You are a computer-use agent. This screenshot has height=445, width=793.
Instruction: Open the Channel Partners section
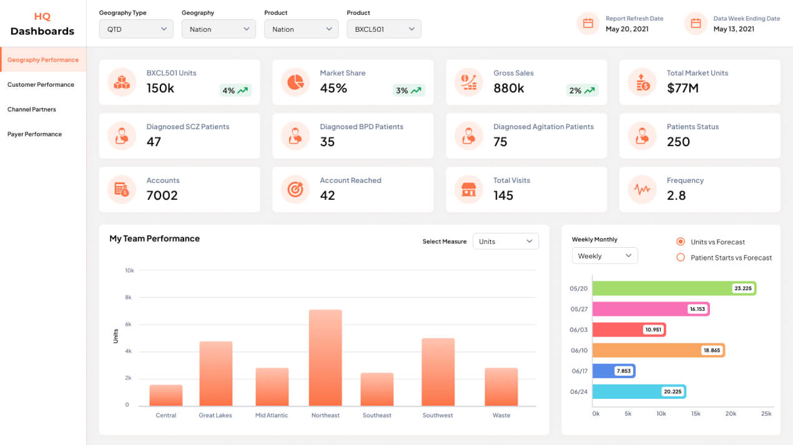pos(32,109)
